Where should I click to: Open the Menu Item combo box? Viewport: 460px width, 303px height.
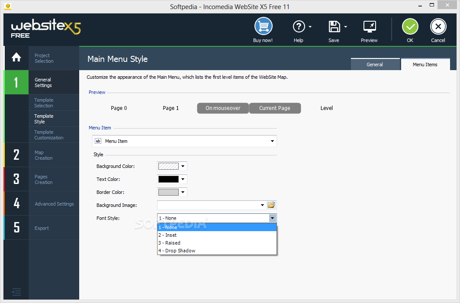tap(184, 141)
